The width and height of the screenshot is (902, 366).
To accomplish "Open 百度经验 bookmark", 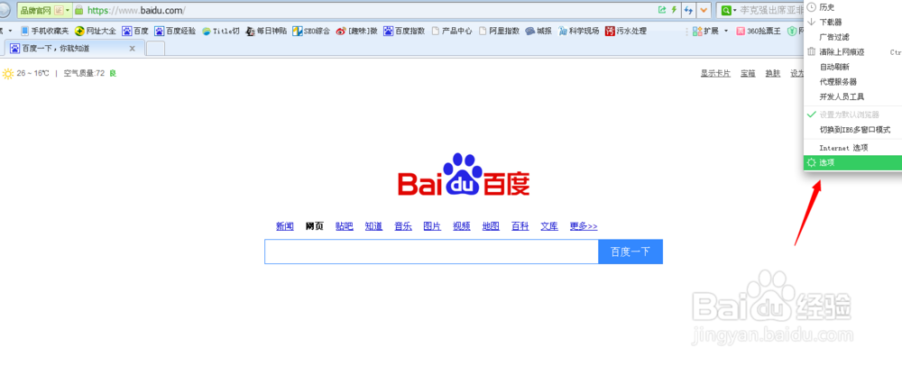I will [x=175, y=31].
